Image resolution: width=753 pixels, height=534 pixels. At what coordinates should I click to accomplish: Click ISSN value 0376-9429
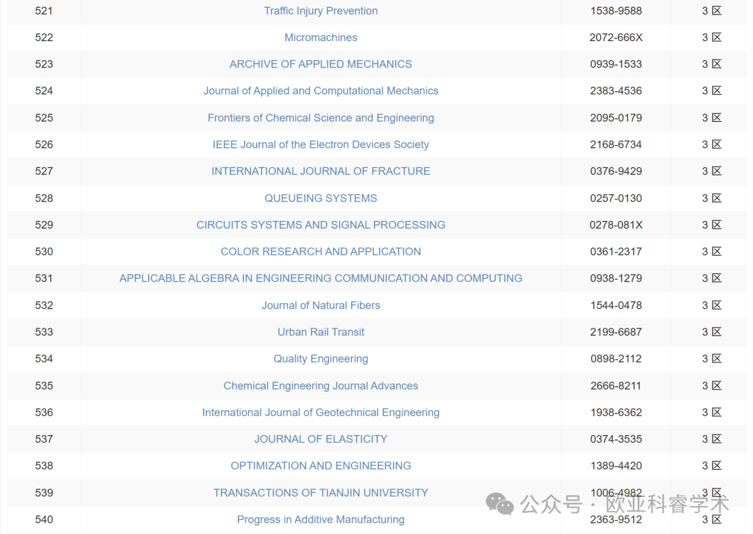[616, 171]
